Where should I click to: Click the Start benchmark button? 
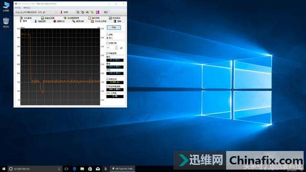coord(114,28)
